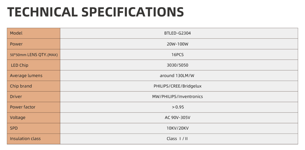Click the around 130LM/W value
This screenshot has width=305, height=150.
pyautogui.click(x=177, y=76)
